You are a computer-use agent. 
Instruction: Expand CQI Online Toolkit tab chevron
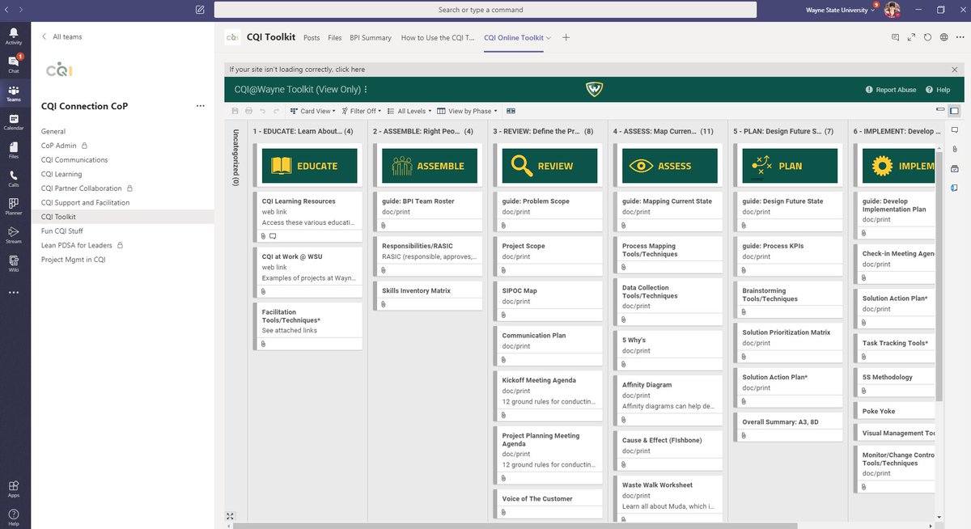[549, 37]
